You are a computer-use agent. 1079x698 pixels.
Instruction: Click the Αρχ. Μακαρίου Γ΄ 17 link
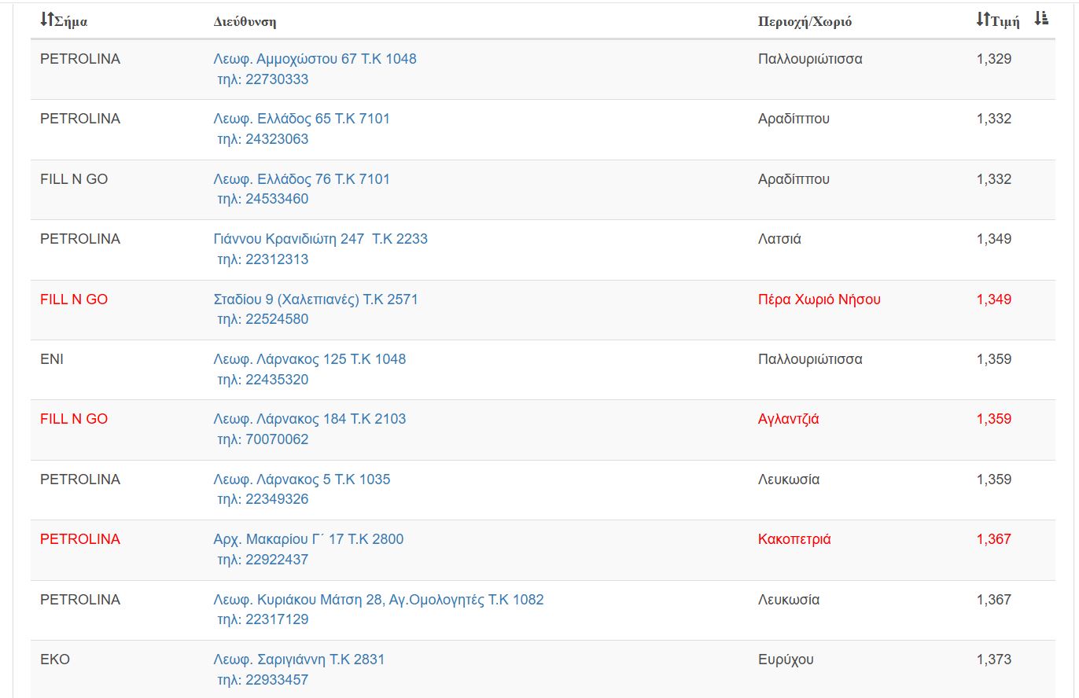308,539
